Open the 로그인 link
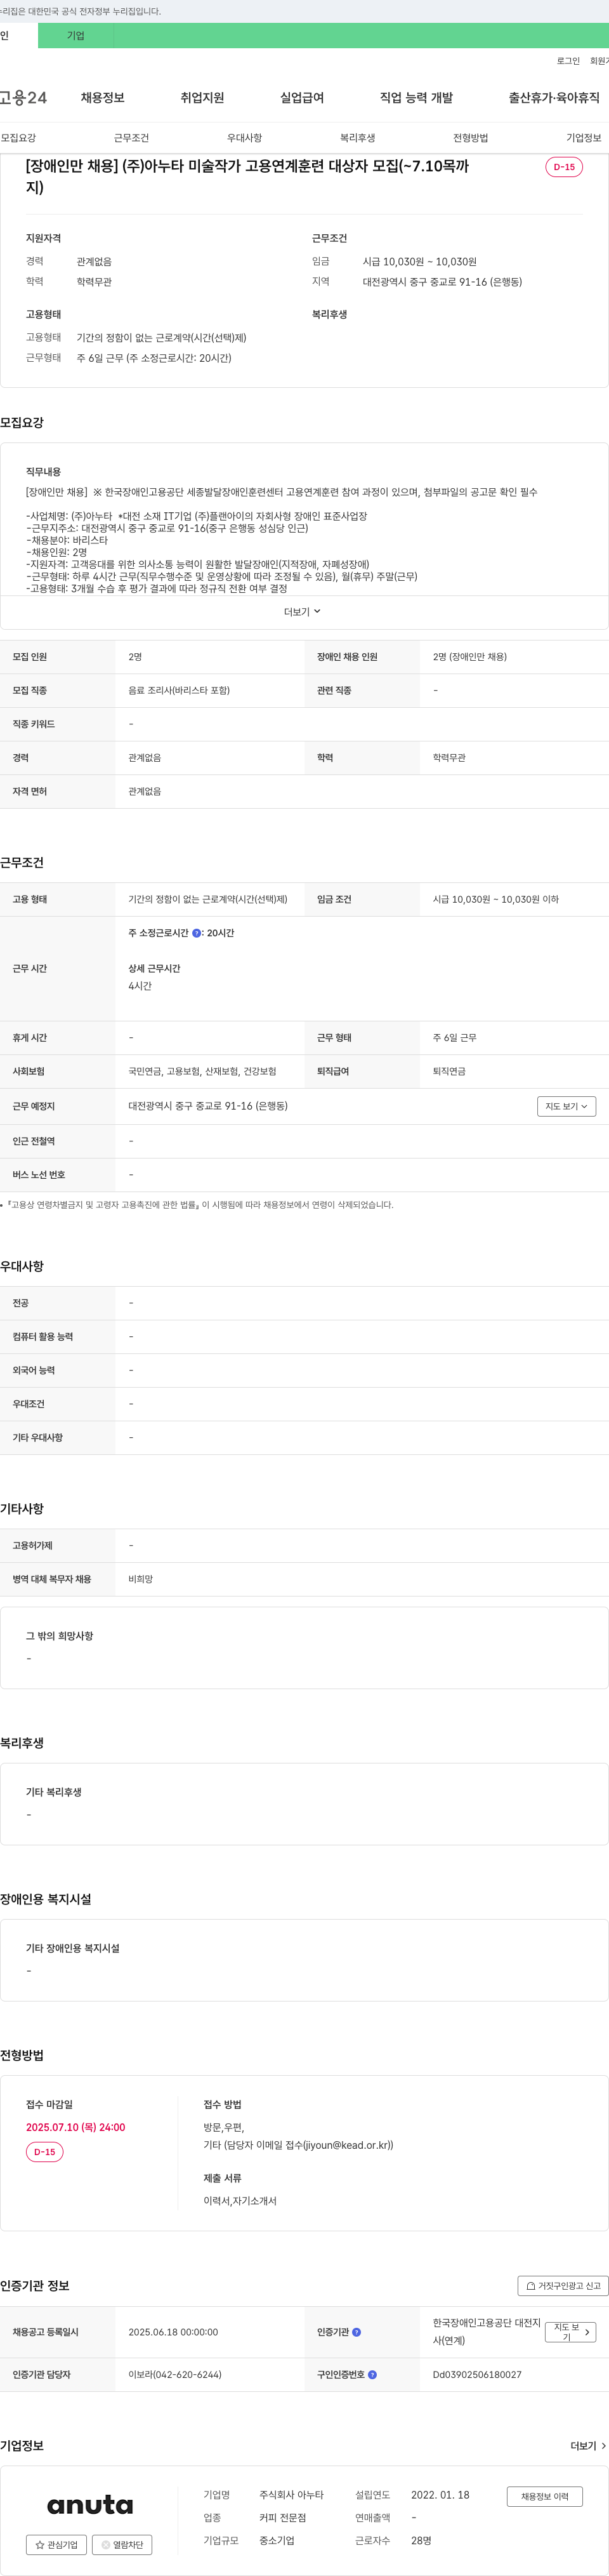609x2576 pixels. click(568, 61)
